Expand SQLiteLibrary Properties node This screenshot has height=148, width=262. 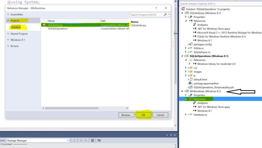(186, 17)
